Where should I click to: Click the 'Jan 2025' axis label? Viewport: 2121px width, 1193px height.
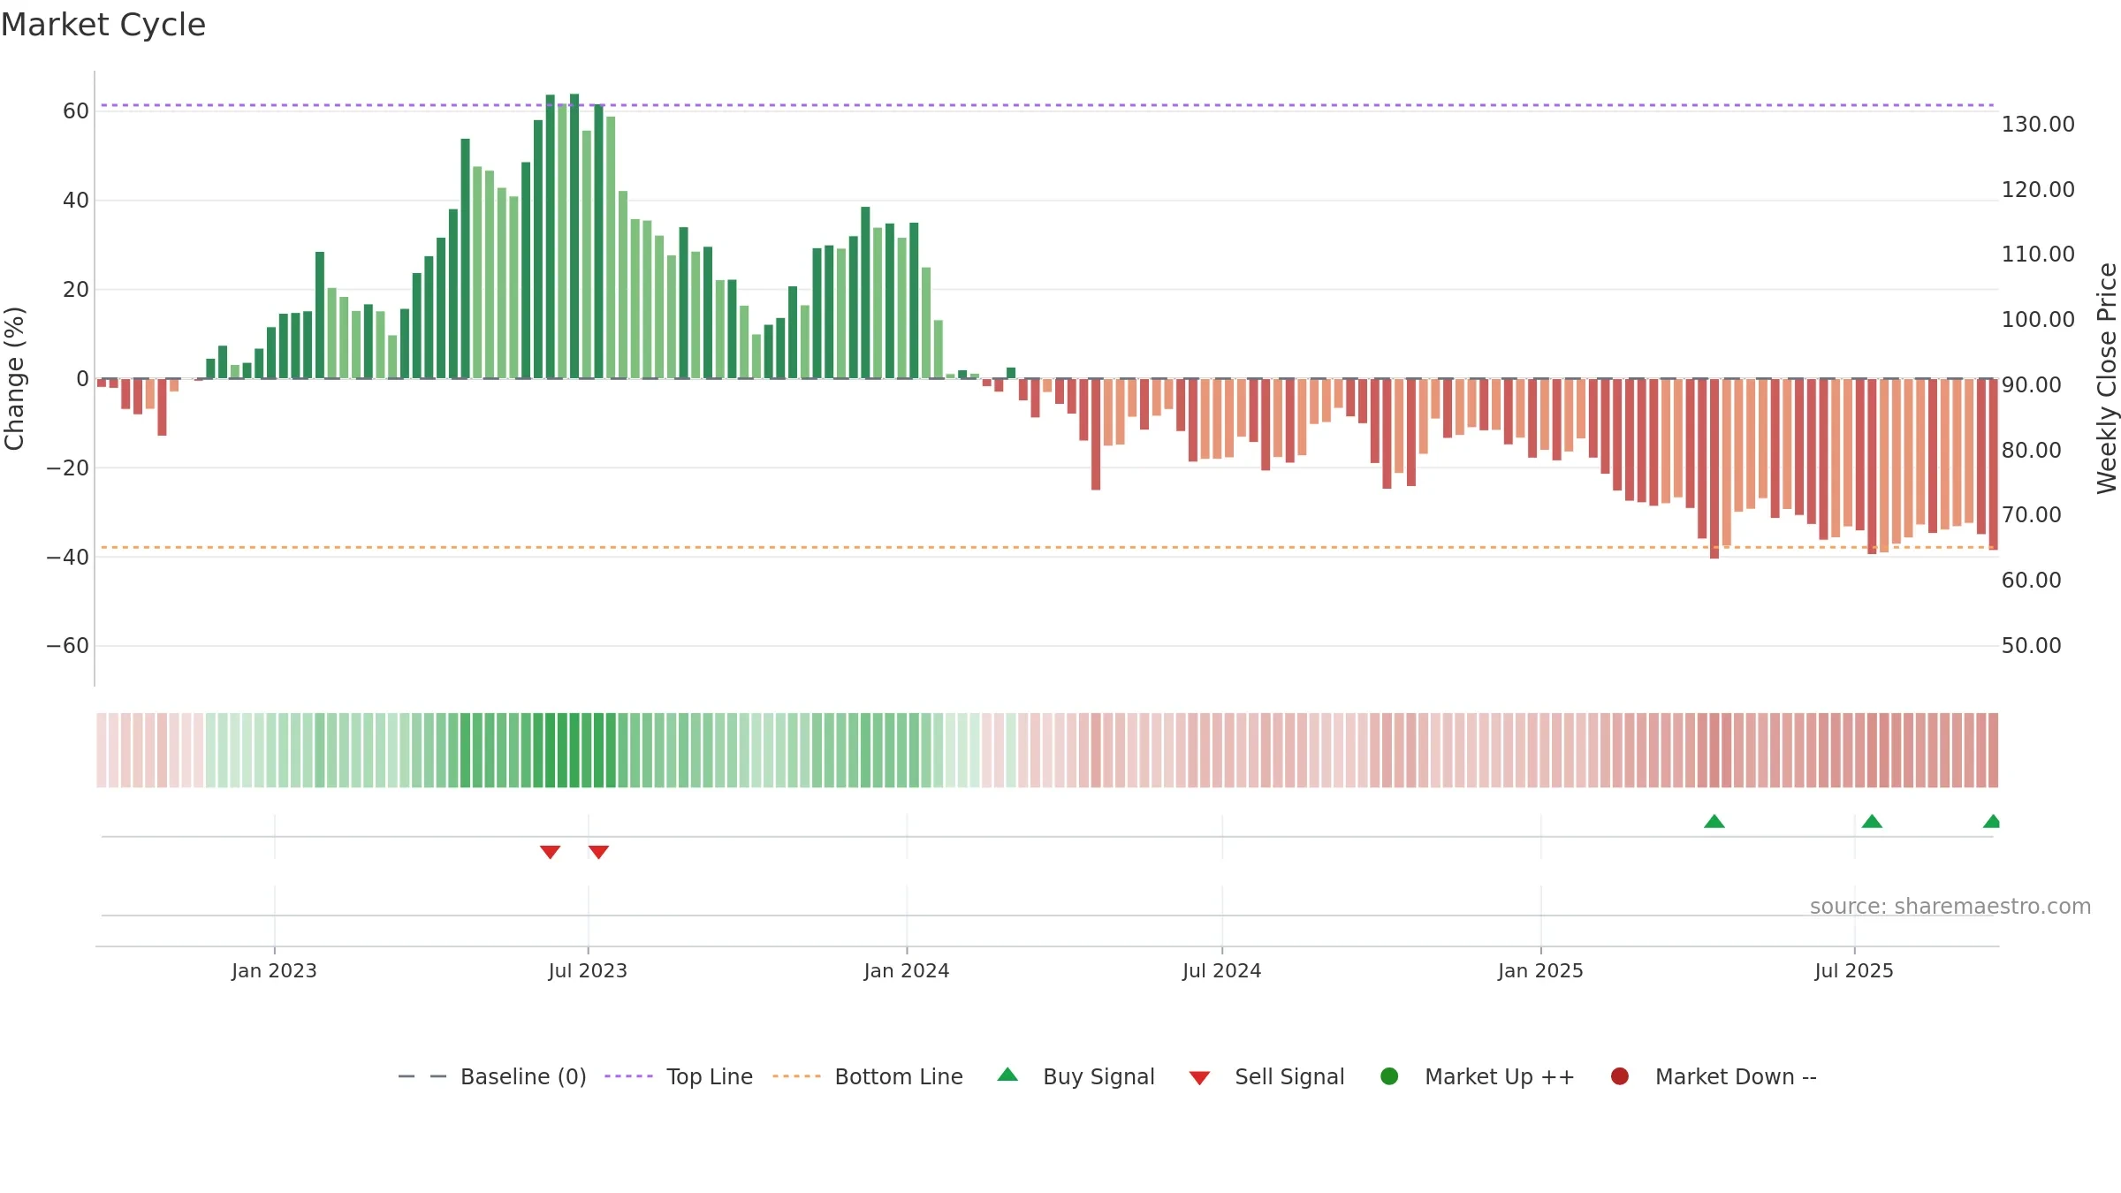(x=1540, y=970)
